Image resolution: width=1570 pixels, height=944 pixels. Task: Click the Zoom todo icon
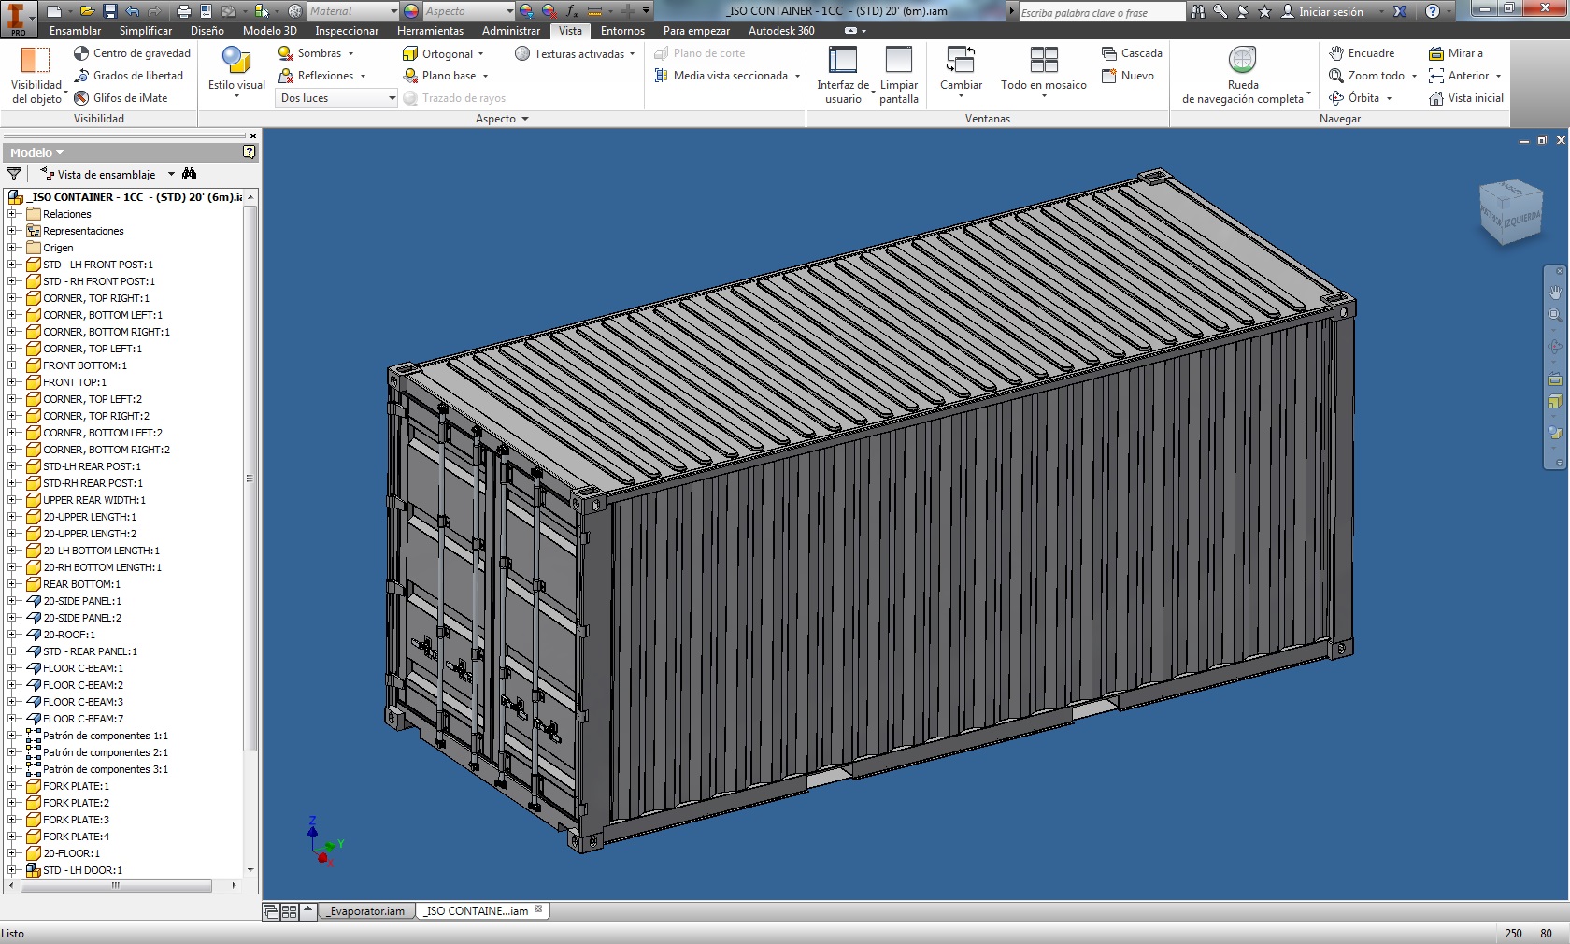click(1336, 76)
